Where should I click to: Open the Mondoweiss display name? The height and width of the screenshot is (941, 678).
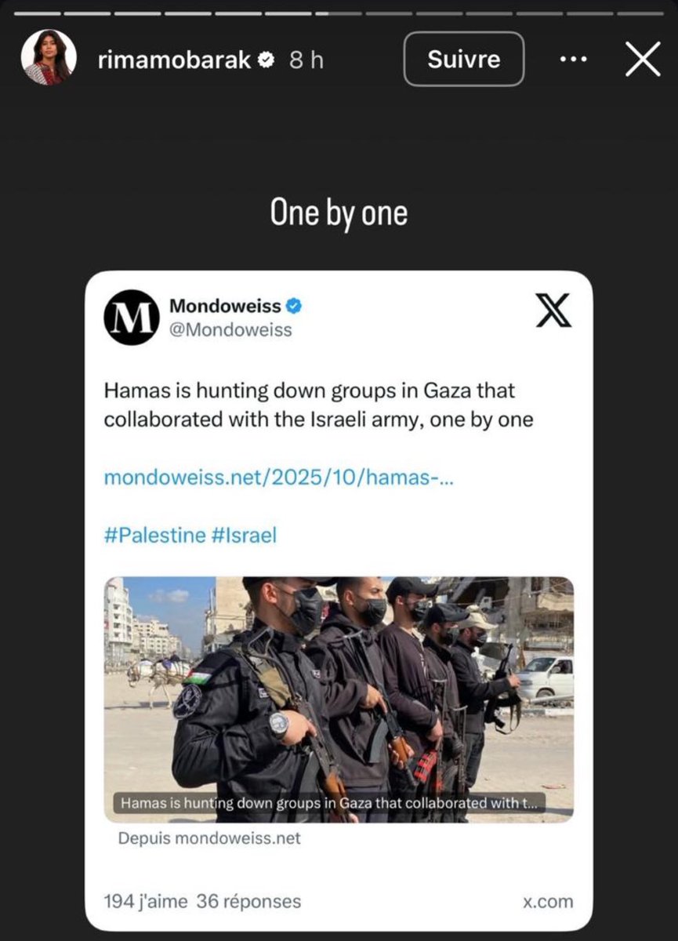click(225, 306)
